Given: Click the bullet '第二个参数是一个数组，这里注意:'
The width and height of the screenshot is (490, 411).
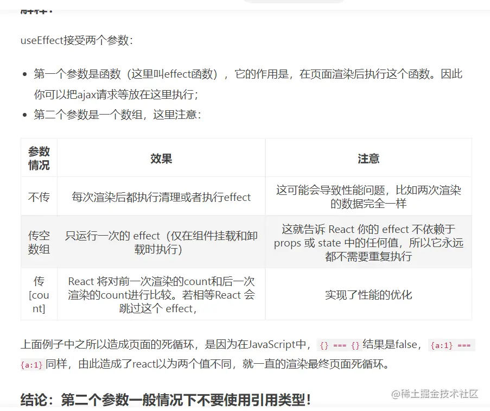Looking at the screenshot, I should (x=117, y=115).
